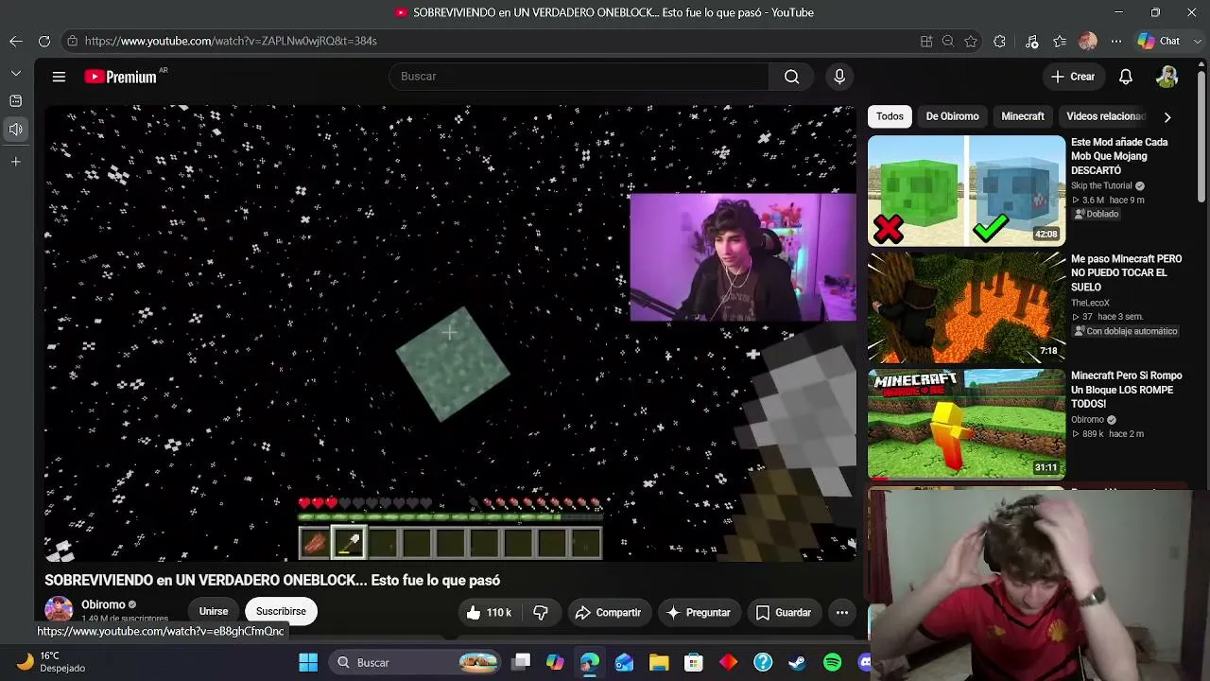This screenshot has height=681, width=1210.
Task: Click the YouTube search magnifier button
Action: [x=792, y=77]
